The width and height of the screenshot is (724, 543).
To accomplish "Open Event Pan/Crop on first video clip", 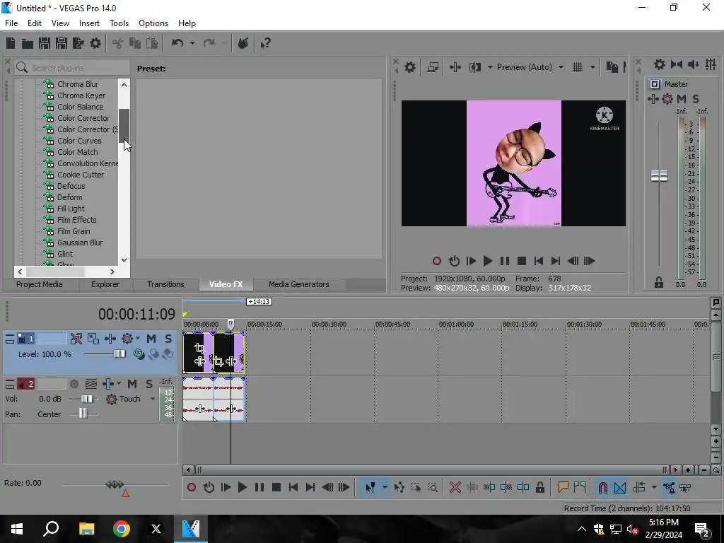I will tap(199, 348).
